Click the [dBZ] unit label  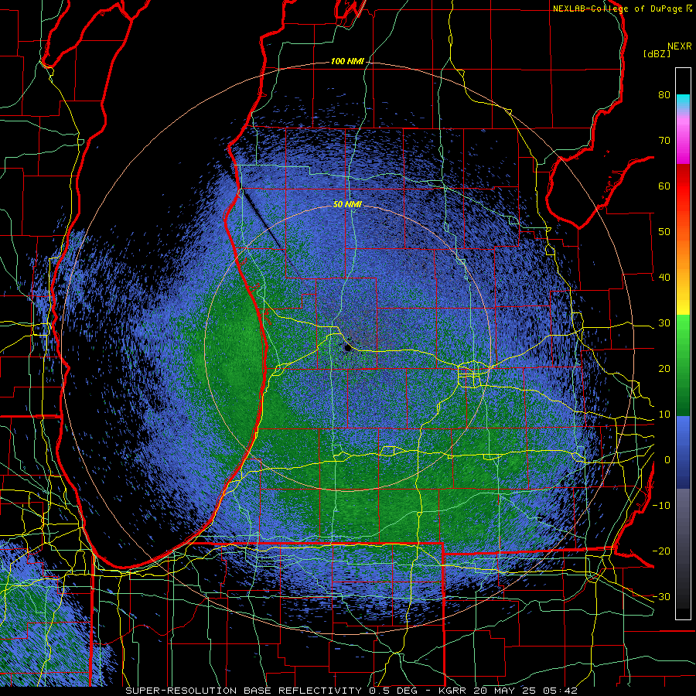click(x=657, y=54)
